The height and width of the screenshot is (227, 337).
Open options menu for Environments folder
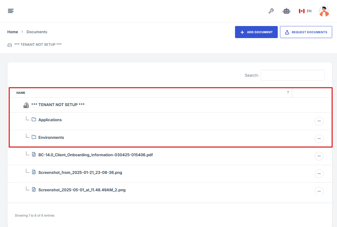tap(319, 139)
